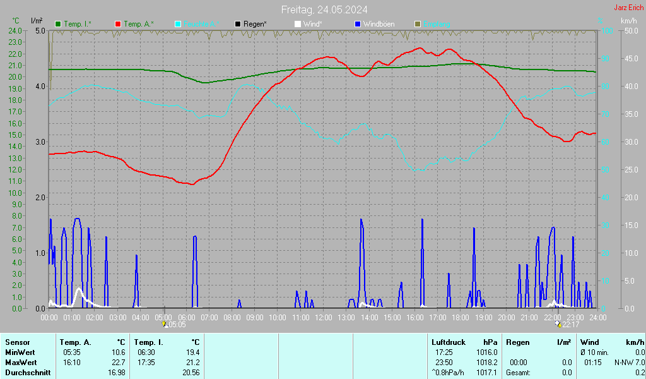Click the red Temp. A. legend swatch

click(118, 24)
